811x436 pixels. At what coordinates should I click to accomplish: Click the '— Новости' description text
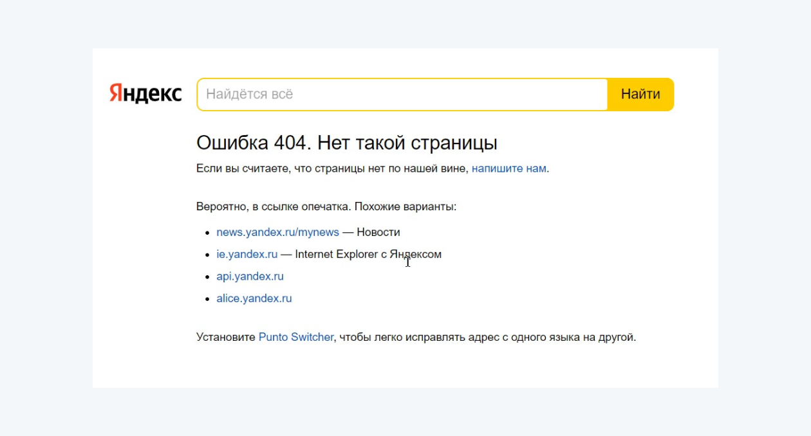pos(371,232)
